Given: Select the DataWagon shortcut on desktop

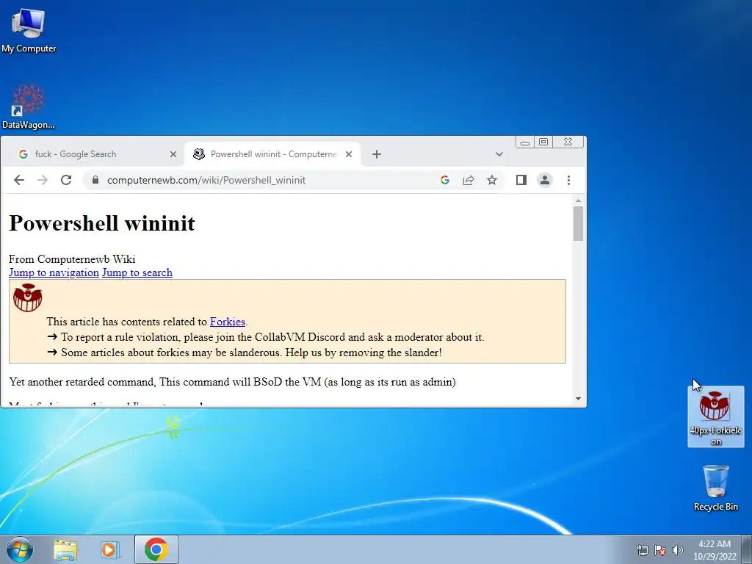Looking at the screenshot, I should [x=29, y=107].
